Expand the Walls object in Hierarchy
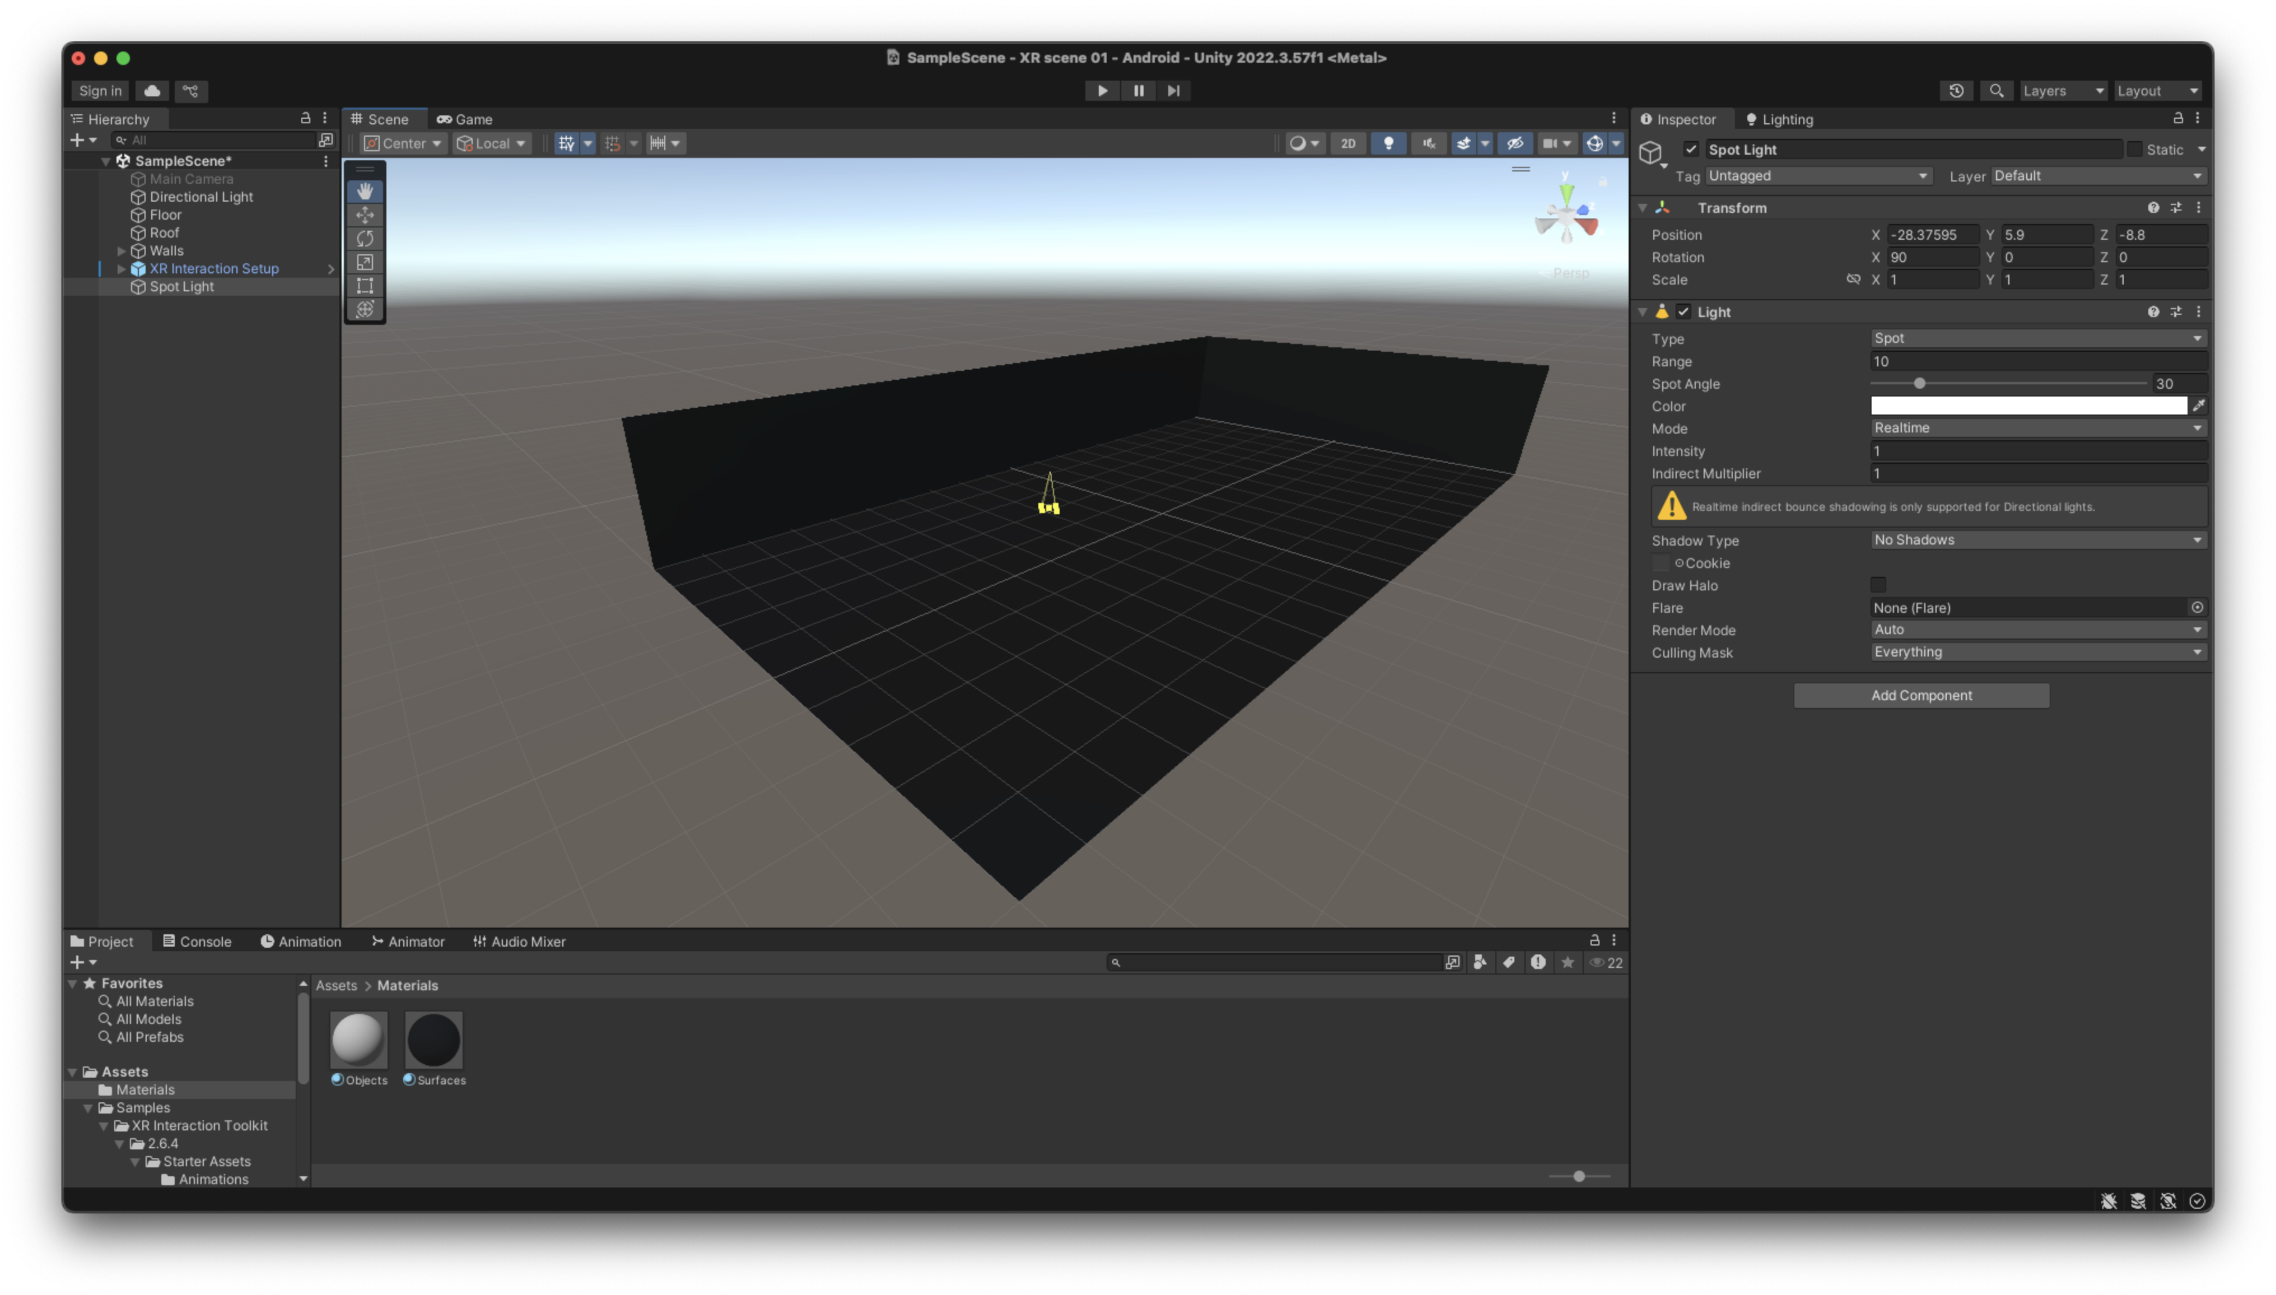The height and width of the screenshot is (1295, 2276). click(122, 251)
